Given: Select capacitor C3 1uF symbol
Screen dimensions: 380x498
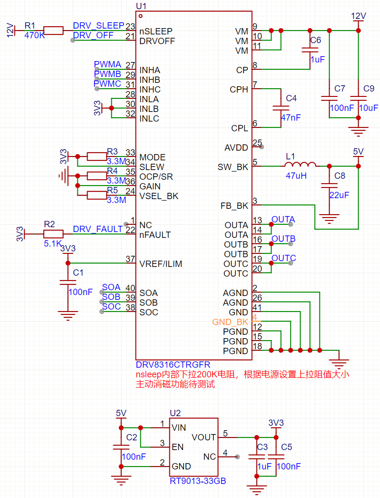Looking at the screenshot, I should 257,457.
